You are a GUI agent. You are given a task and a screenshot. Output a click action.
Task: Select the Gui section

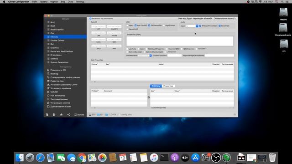[52, 44]
